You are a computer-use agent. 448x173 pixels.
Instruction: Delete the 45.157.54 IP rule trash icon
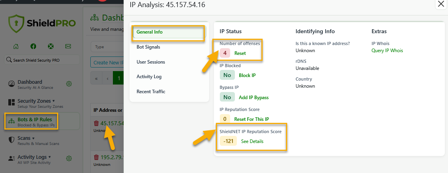96,123
